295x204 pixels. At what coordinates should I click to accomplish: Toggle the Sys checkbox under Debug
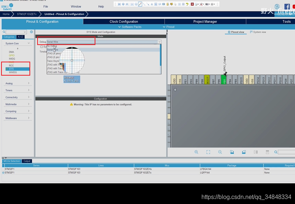[x=42, y=47]
